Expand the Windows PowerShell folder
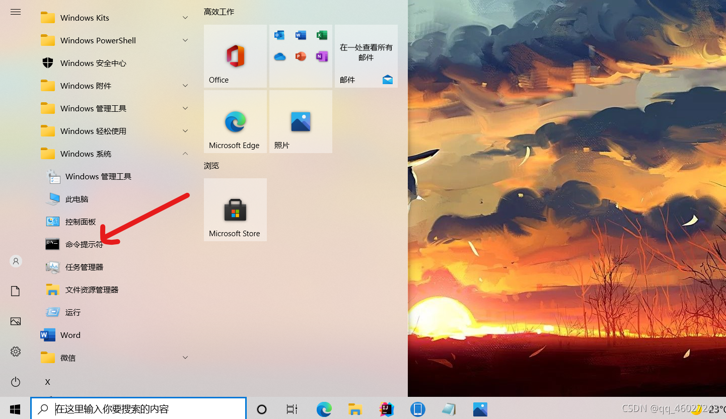Screen dimensions: 726x419 pyautogui.click(x=116, y=40)
